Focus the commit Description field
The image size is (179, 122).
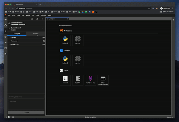pos(26,105)
